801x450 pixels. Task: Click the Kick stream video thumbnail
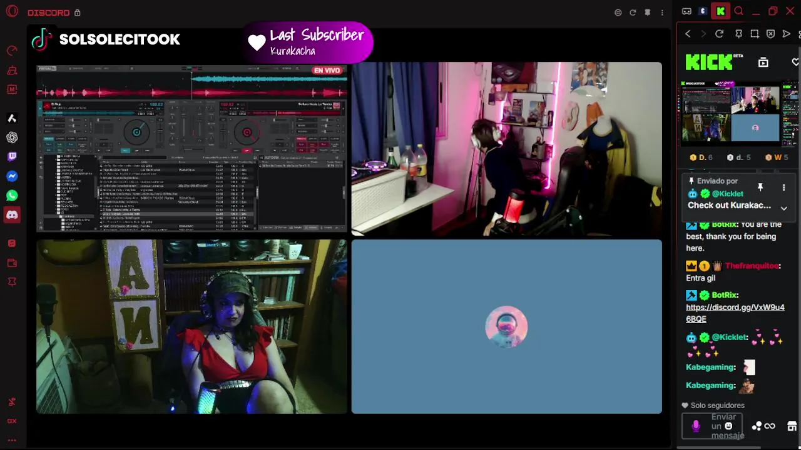[730, 113]
